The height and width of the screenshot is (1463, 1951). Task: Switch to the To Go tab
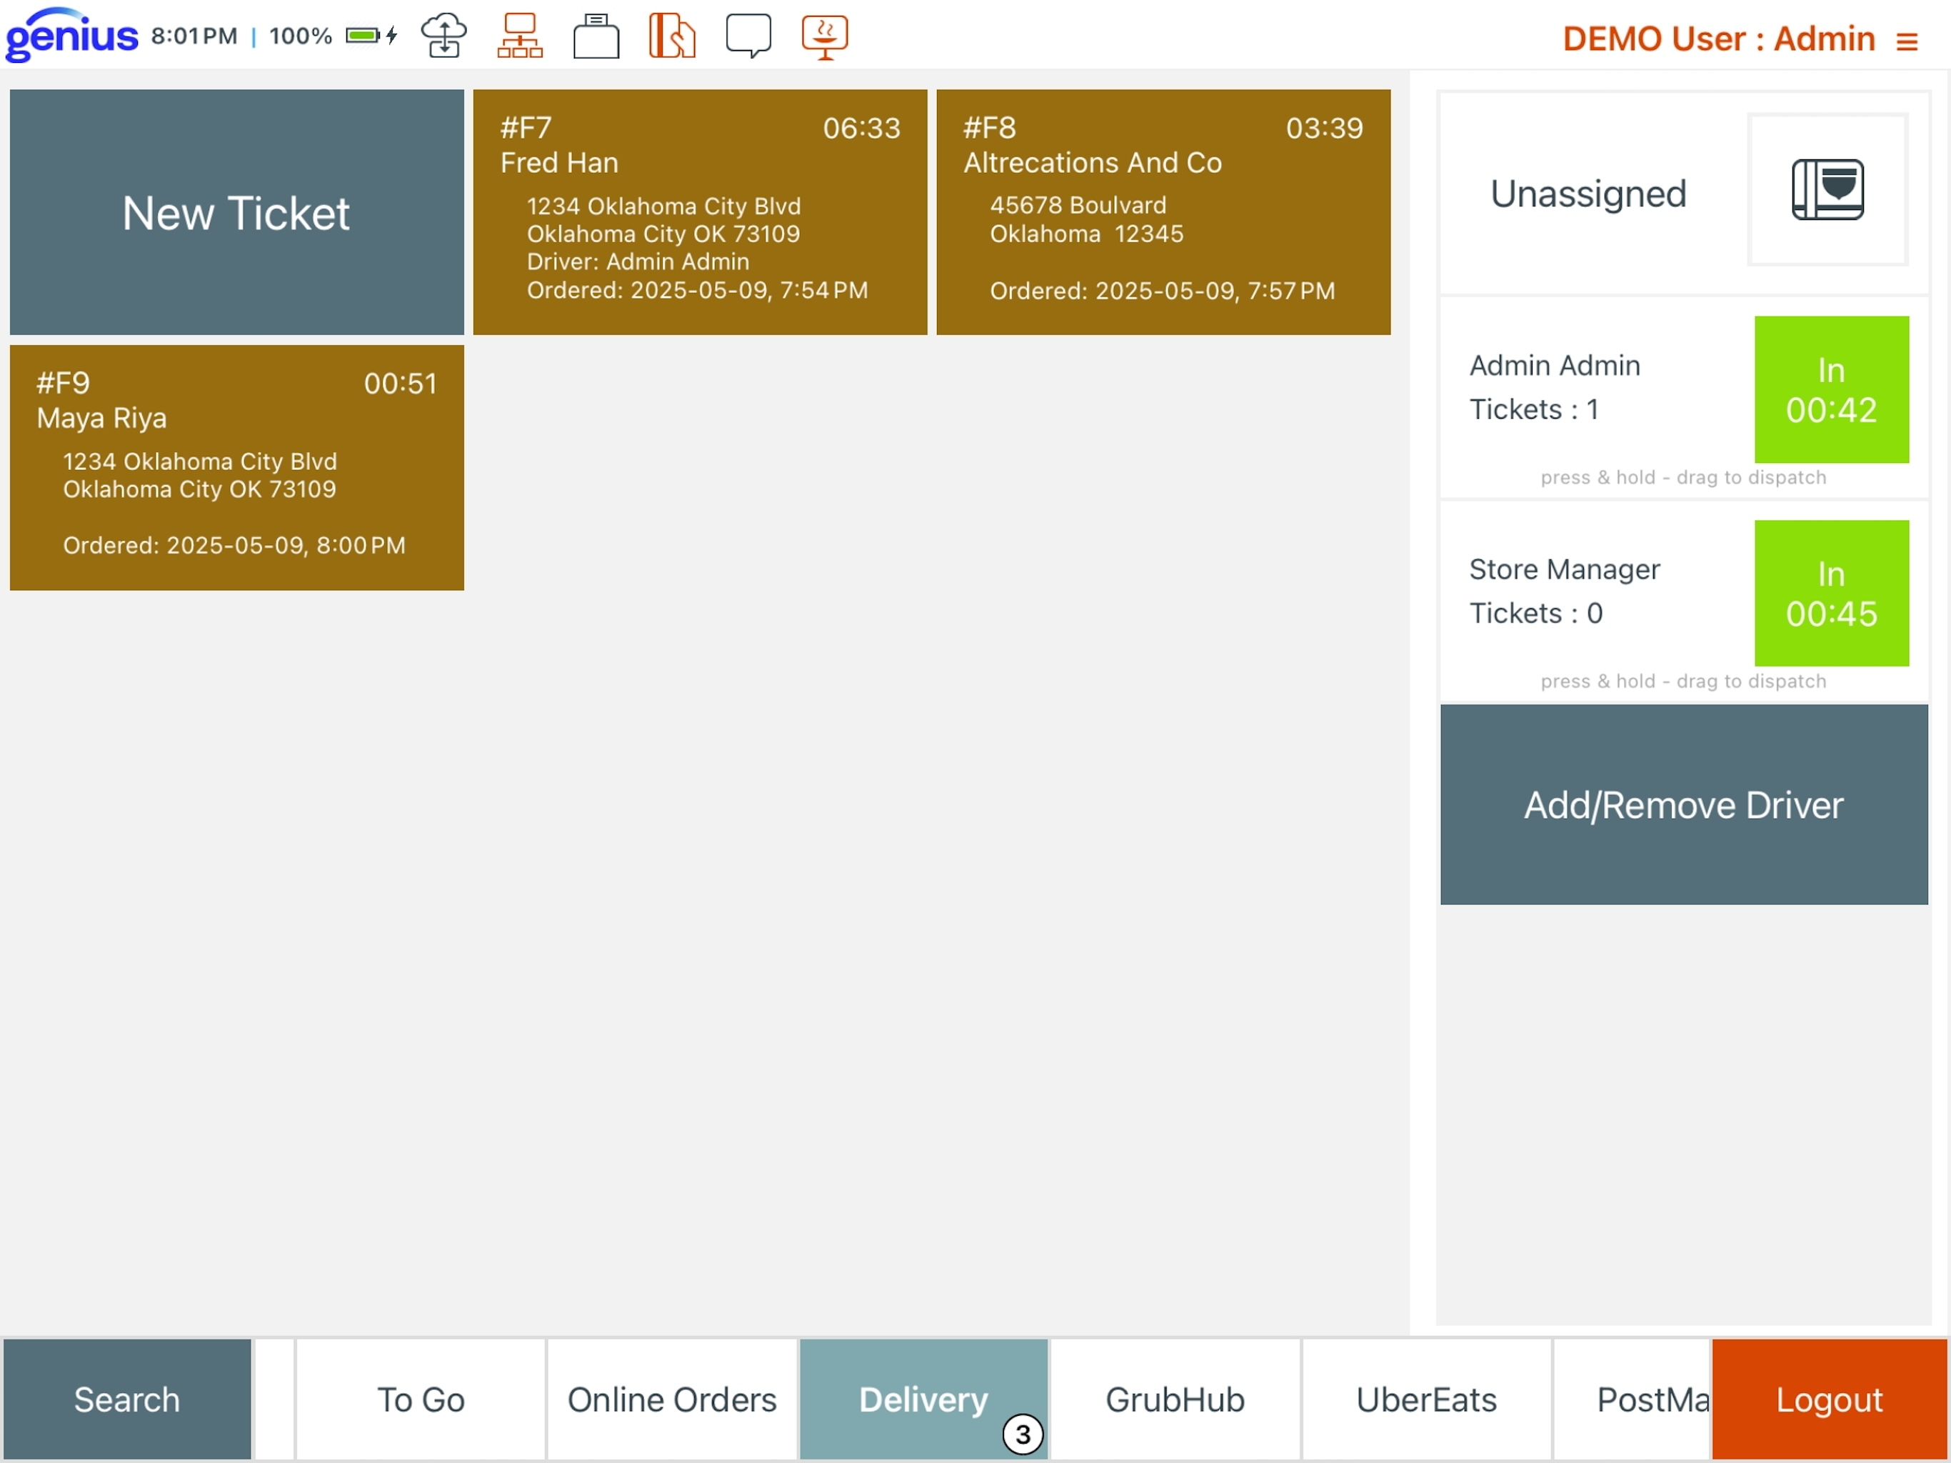(421, 1399)
